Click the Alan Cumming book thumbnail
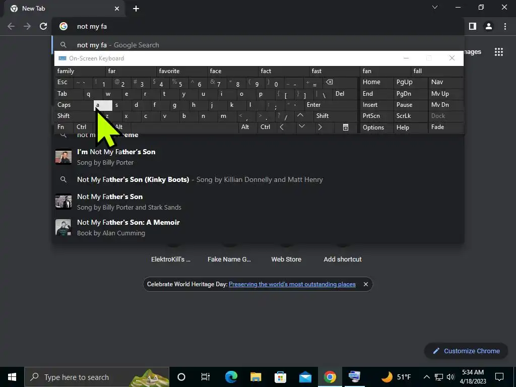Screen dimensions: 516x387 [x=63, y=227]
